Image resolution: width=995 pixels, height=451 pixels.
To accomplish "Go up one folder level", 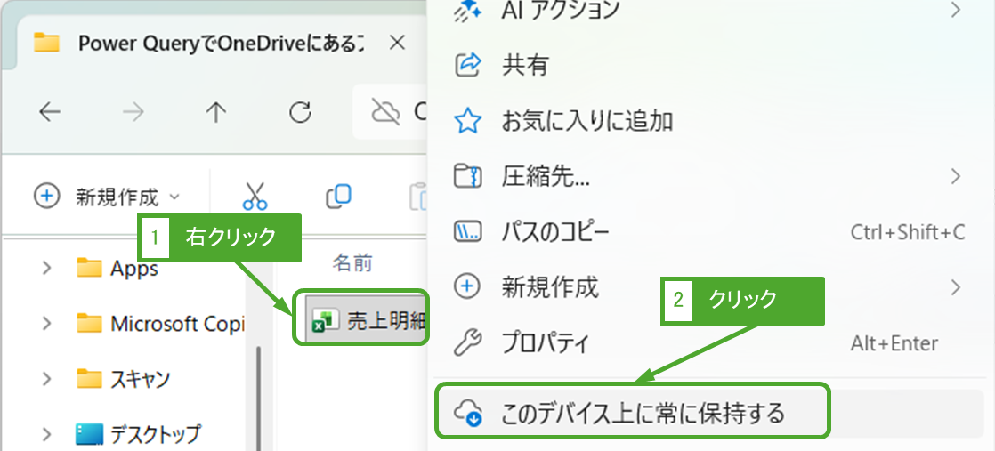I will (216, 112).
